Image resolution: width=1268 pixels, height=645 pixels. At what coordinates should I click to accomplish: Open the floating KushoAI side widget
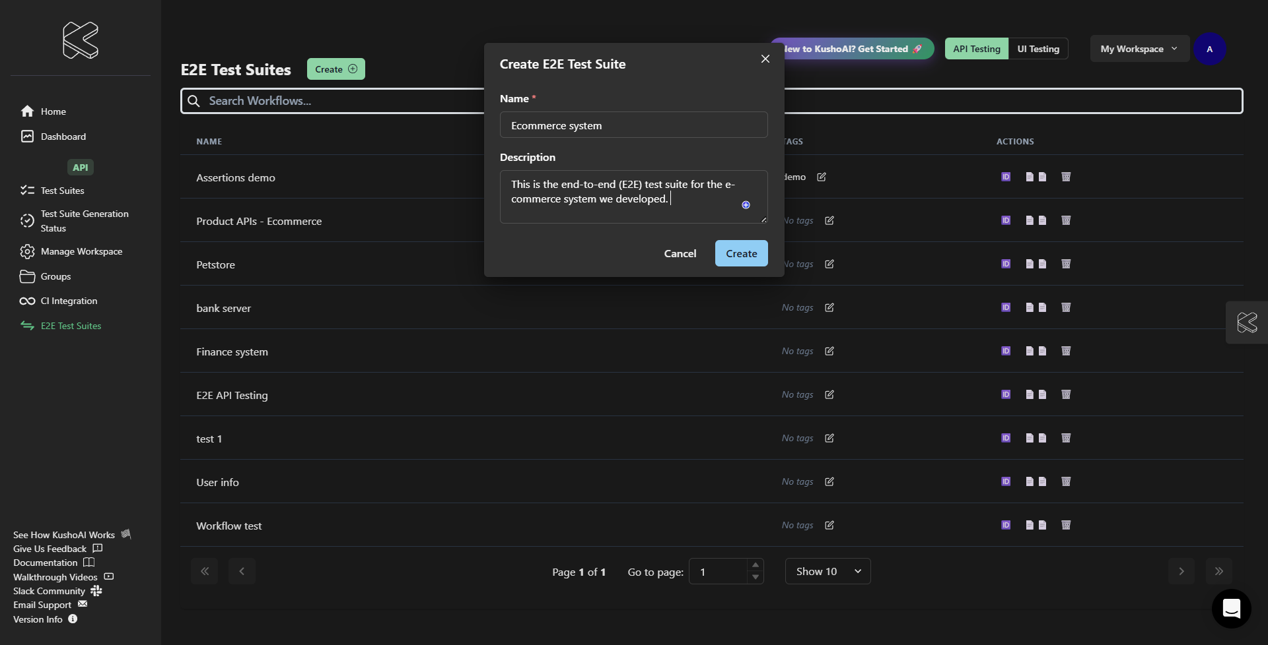(x=1247, y=322)
